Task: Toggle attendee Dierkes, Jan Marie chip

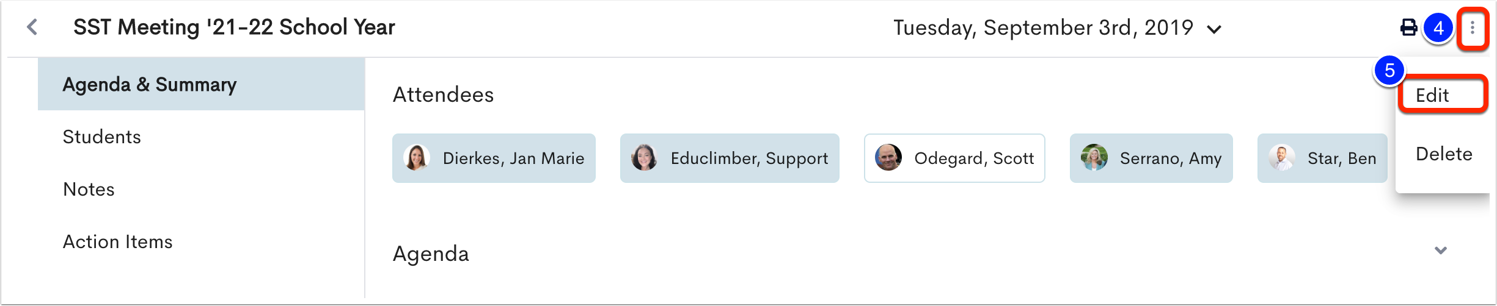Action: [x=494, y=158]
